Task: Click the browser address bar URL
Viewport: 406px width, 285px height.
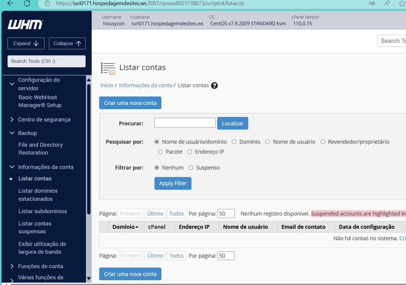Action: click(150, 3)
